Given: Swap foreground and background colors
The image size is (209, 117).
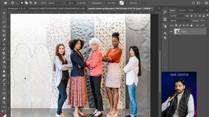Looking at the screenshot, I should click(x=6, y=111).
